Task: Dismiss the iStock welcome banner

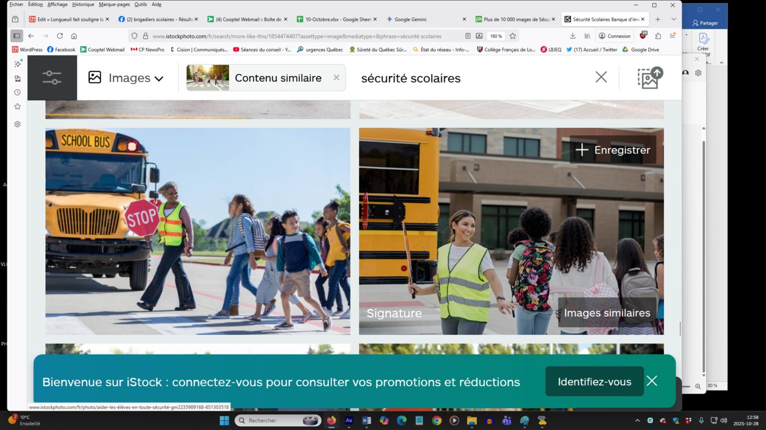Action: point(652,381)
